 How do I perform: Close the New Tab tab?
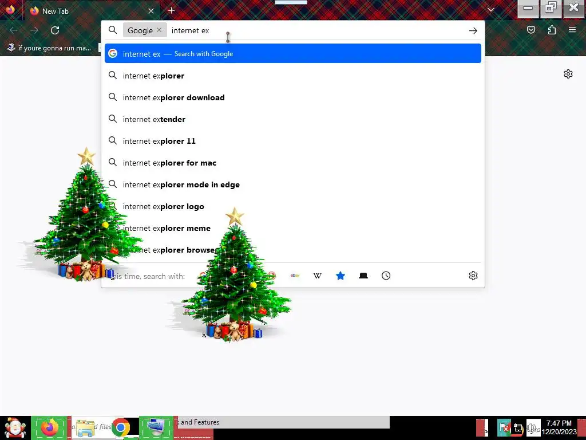[151, 11]
